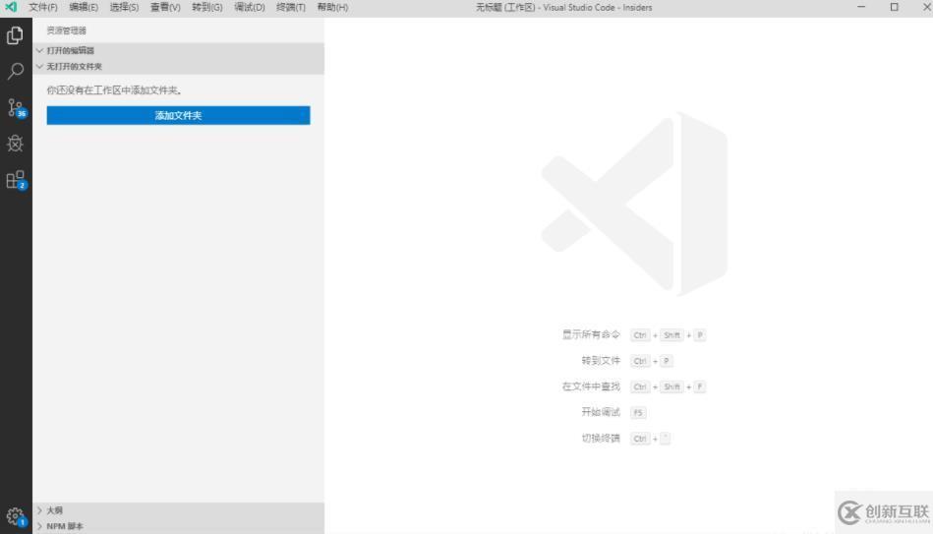Open the 文件(F) menu
This screenshot has width=933, height=534.
(x=43, y=7)
